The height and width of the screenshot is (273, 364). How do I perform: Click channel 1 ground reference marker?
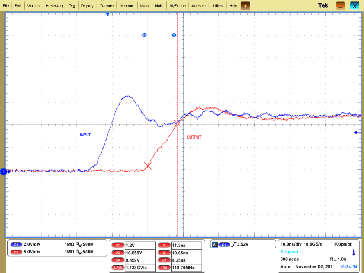(4, 172)
